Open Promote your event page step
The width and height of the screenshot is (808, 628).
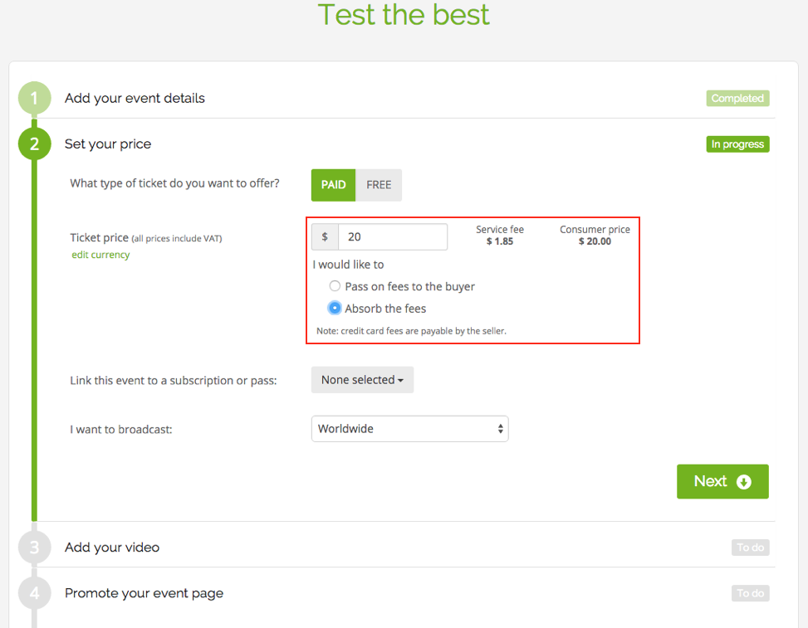[144, 593]
